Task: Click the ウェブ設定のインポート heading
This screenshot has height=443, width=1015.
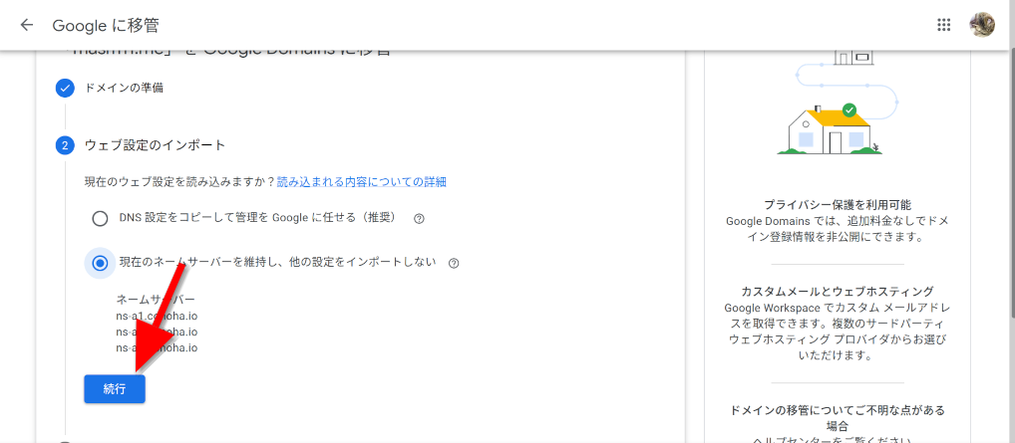Action: coord(155,145)
